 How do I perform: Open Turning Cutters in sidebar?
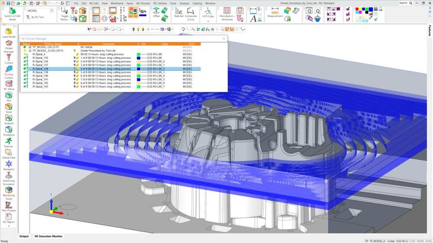pyautogui.click(x=9, y=72)
